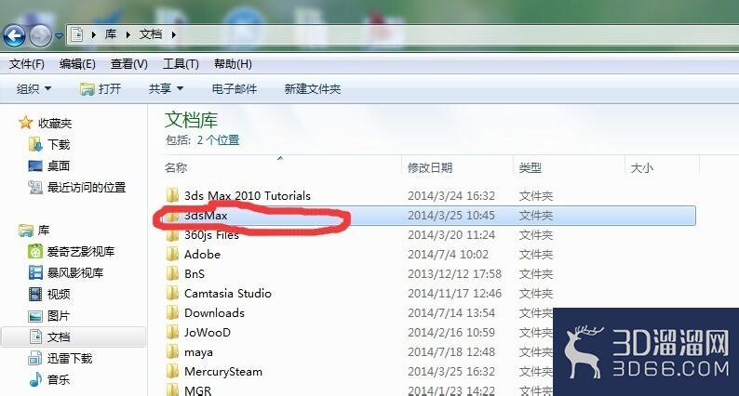Open the 共享 dropdown

coord(166,88)
